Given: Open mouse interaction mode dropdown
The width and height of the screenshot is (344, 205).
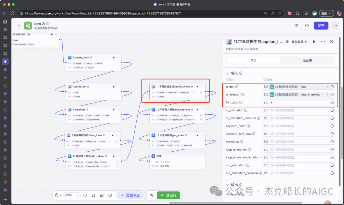Looking at the screenshot, I should click(x=58, y=195).
